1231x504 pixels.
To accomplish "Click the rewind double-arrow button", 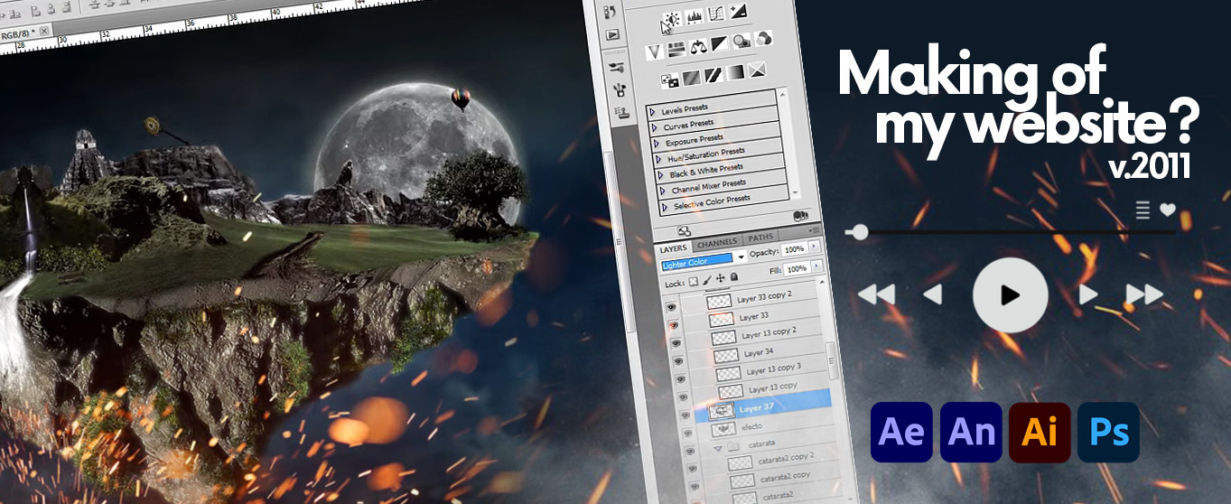I will pos(875,294).
